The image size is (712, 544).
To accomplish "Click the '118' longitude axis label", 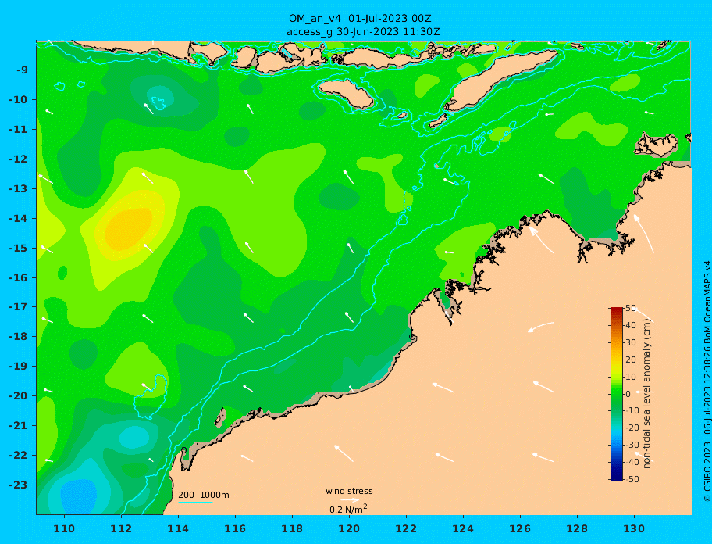I will 292,528.
